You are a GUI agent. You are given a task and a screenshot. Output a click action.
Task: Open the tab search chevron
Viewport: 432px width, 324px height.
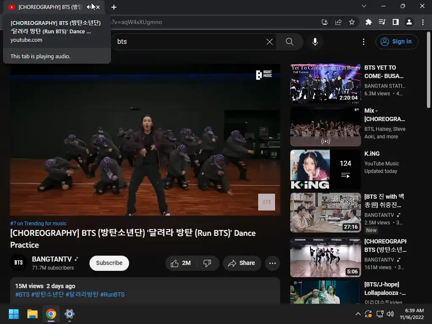click(364, 6)
